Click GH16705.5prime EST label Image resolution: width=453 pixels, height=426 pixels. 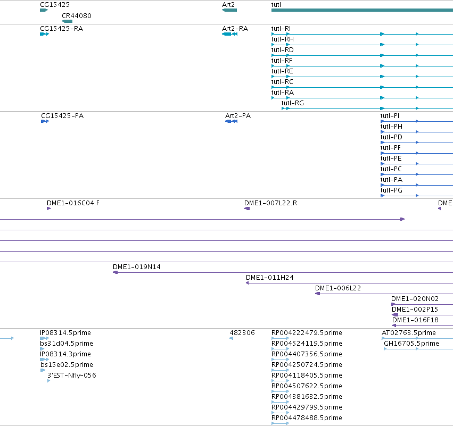[x=411, y=344]
